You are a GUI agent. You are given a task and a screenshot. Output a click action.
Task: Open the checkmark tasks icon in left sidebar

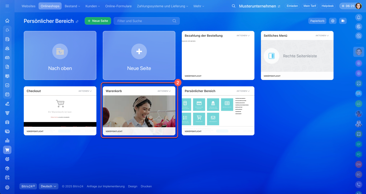[x=7, y=85]
